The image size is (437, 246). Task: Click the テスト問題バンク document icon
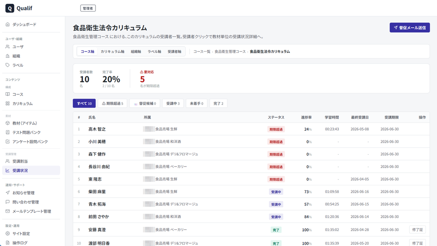pos(8,132)
